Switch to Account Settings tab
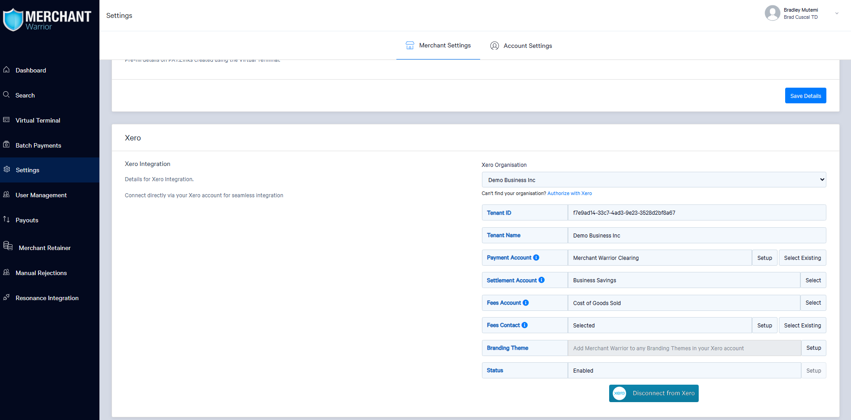851x420 pixels. tap(521, 46)
